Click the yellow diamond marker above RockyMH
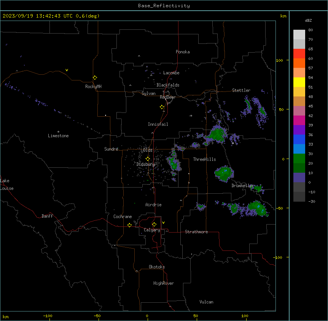Image resolution: width=328 pixels, height=321 pixels. (x=95, y=78)
